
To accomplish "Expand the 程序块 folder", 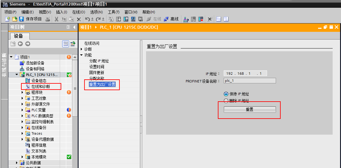I will coord(22,92).
